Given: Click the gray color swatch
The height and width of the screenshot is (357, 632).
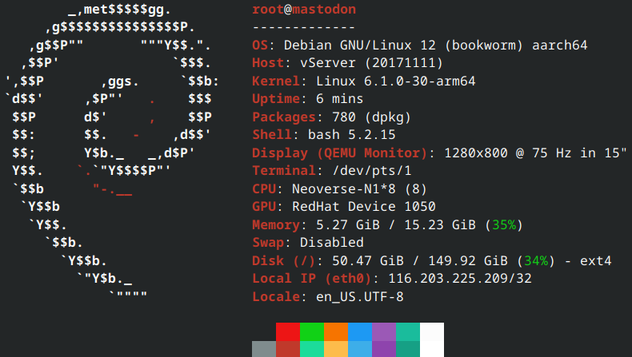Looking at the screenshot, I should (263, 349).
